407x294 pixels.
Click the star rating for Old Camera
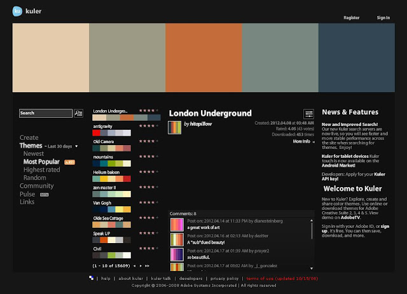pyautogui.click(x=149, y=141)
